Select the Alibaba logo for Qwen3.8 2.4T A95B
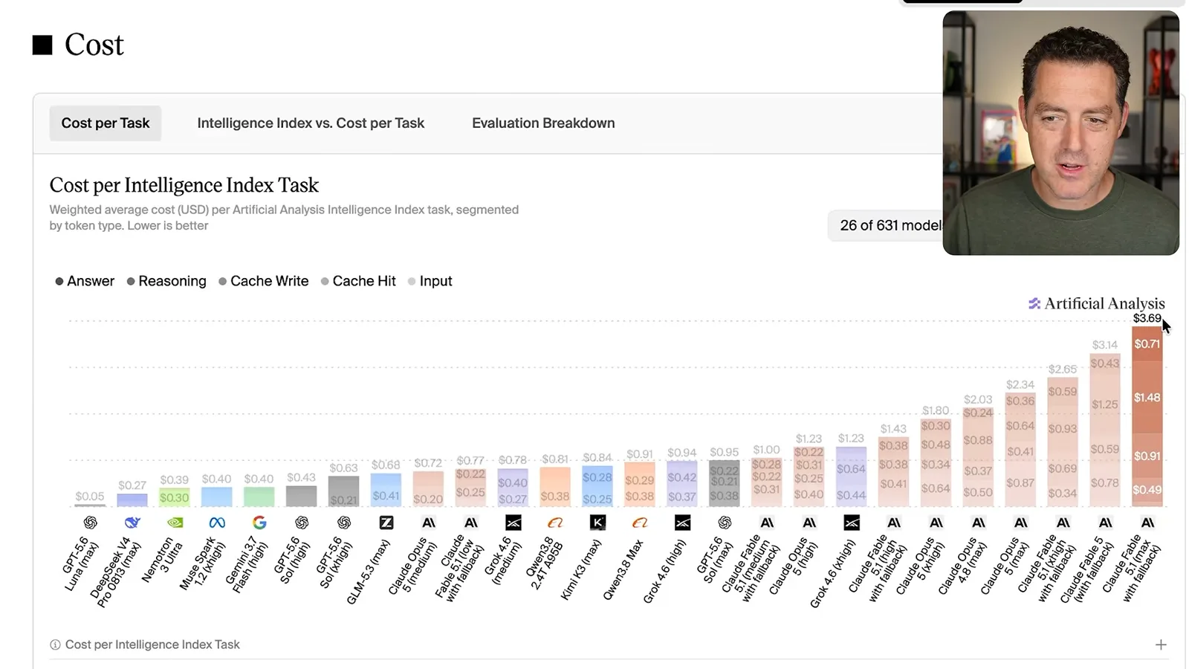The image size is (1189, 669). [555, 523]
